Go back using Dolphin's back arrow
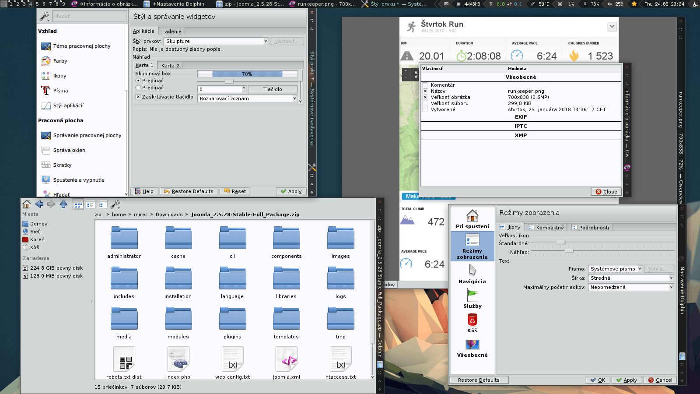This screenshot has height=394, width=700. pyautogui.click(x=39, y=204)
